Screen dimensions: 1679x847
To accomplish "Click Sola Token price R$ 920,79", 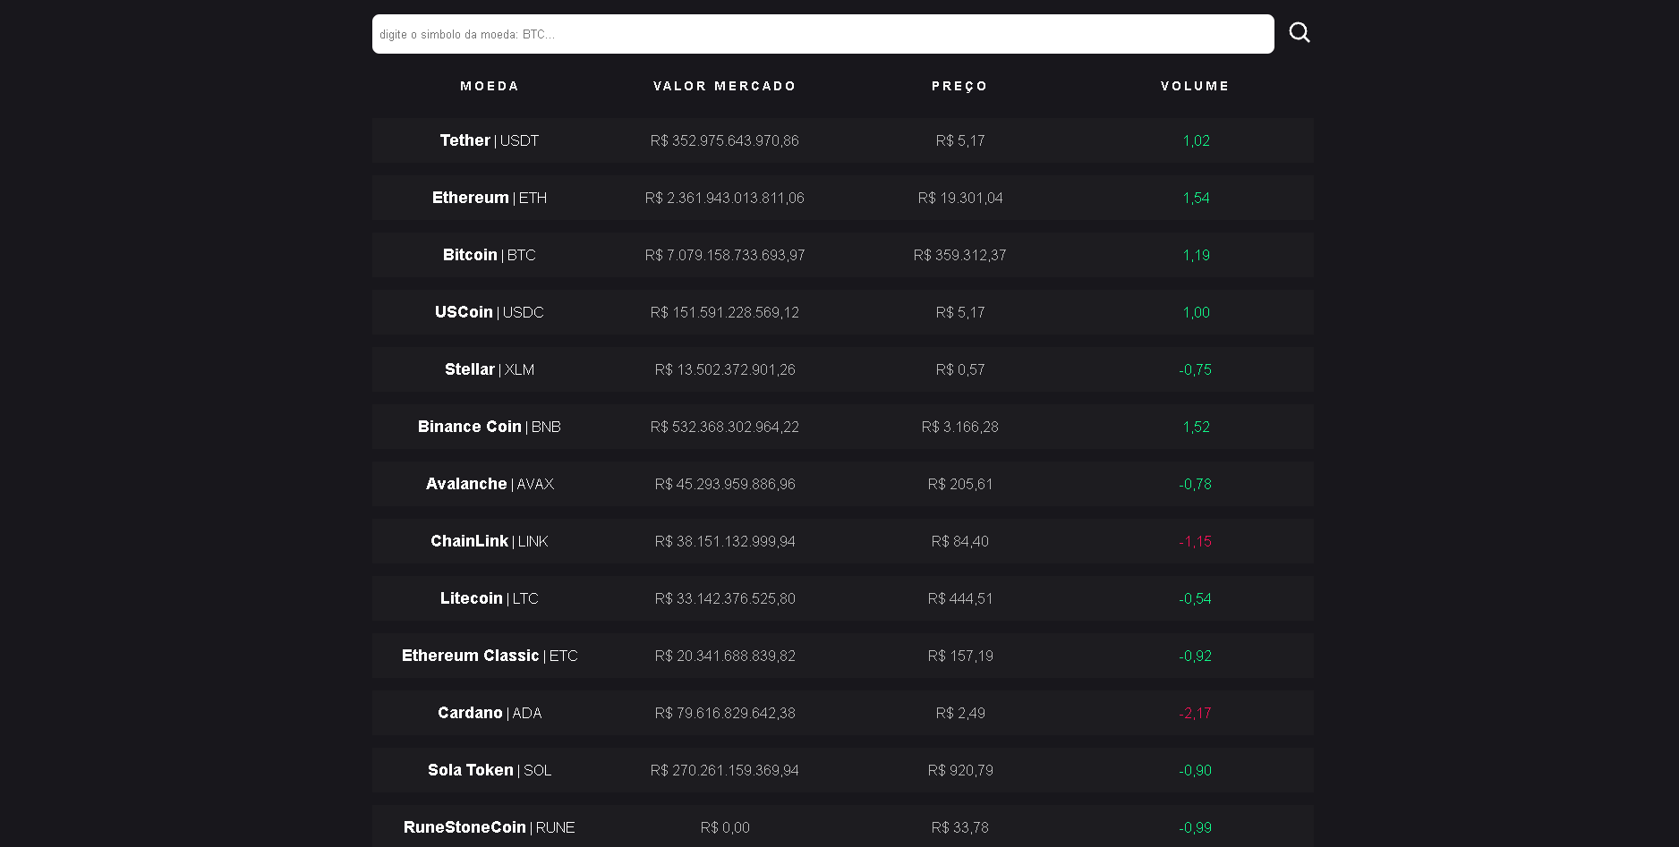I will coord(960,770).
